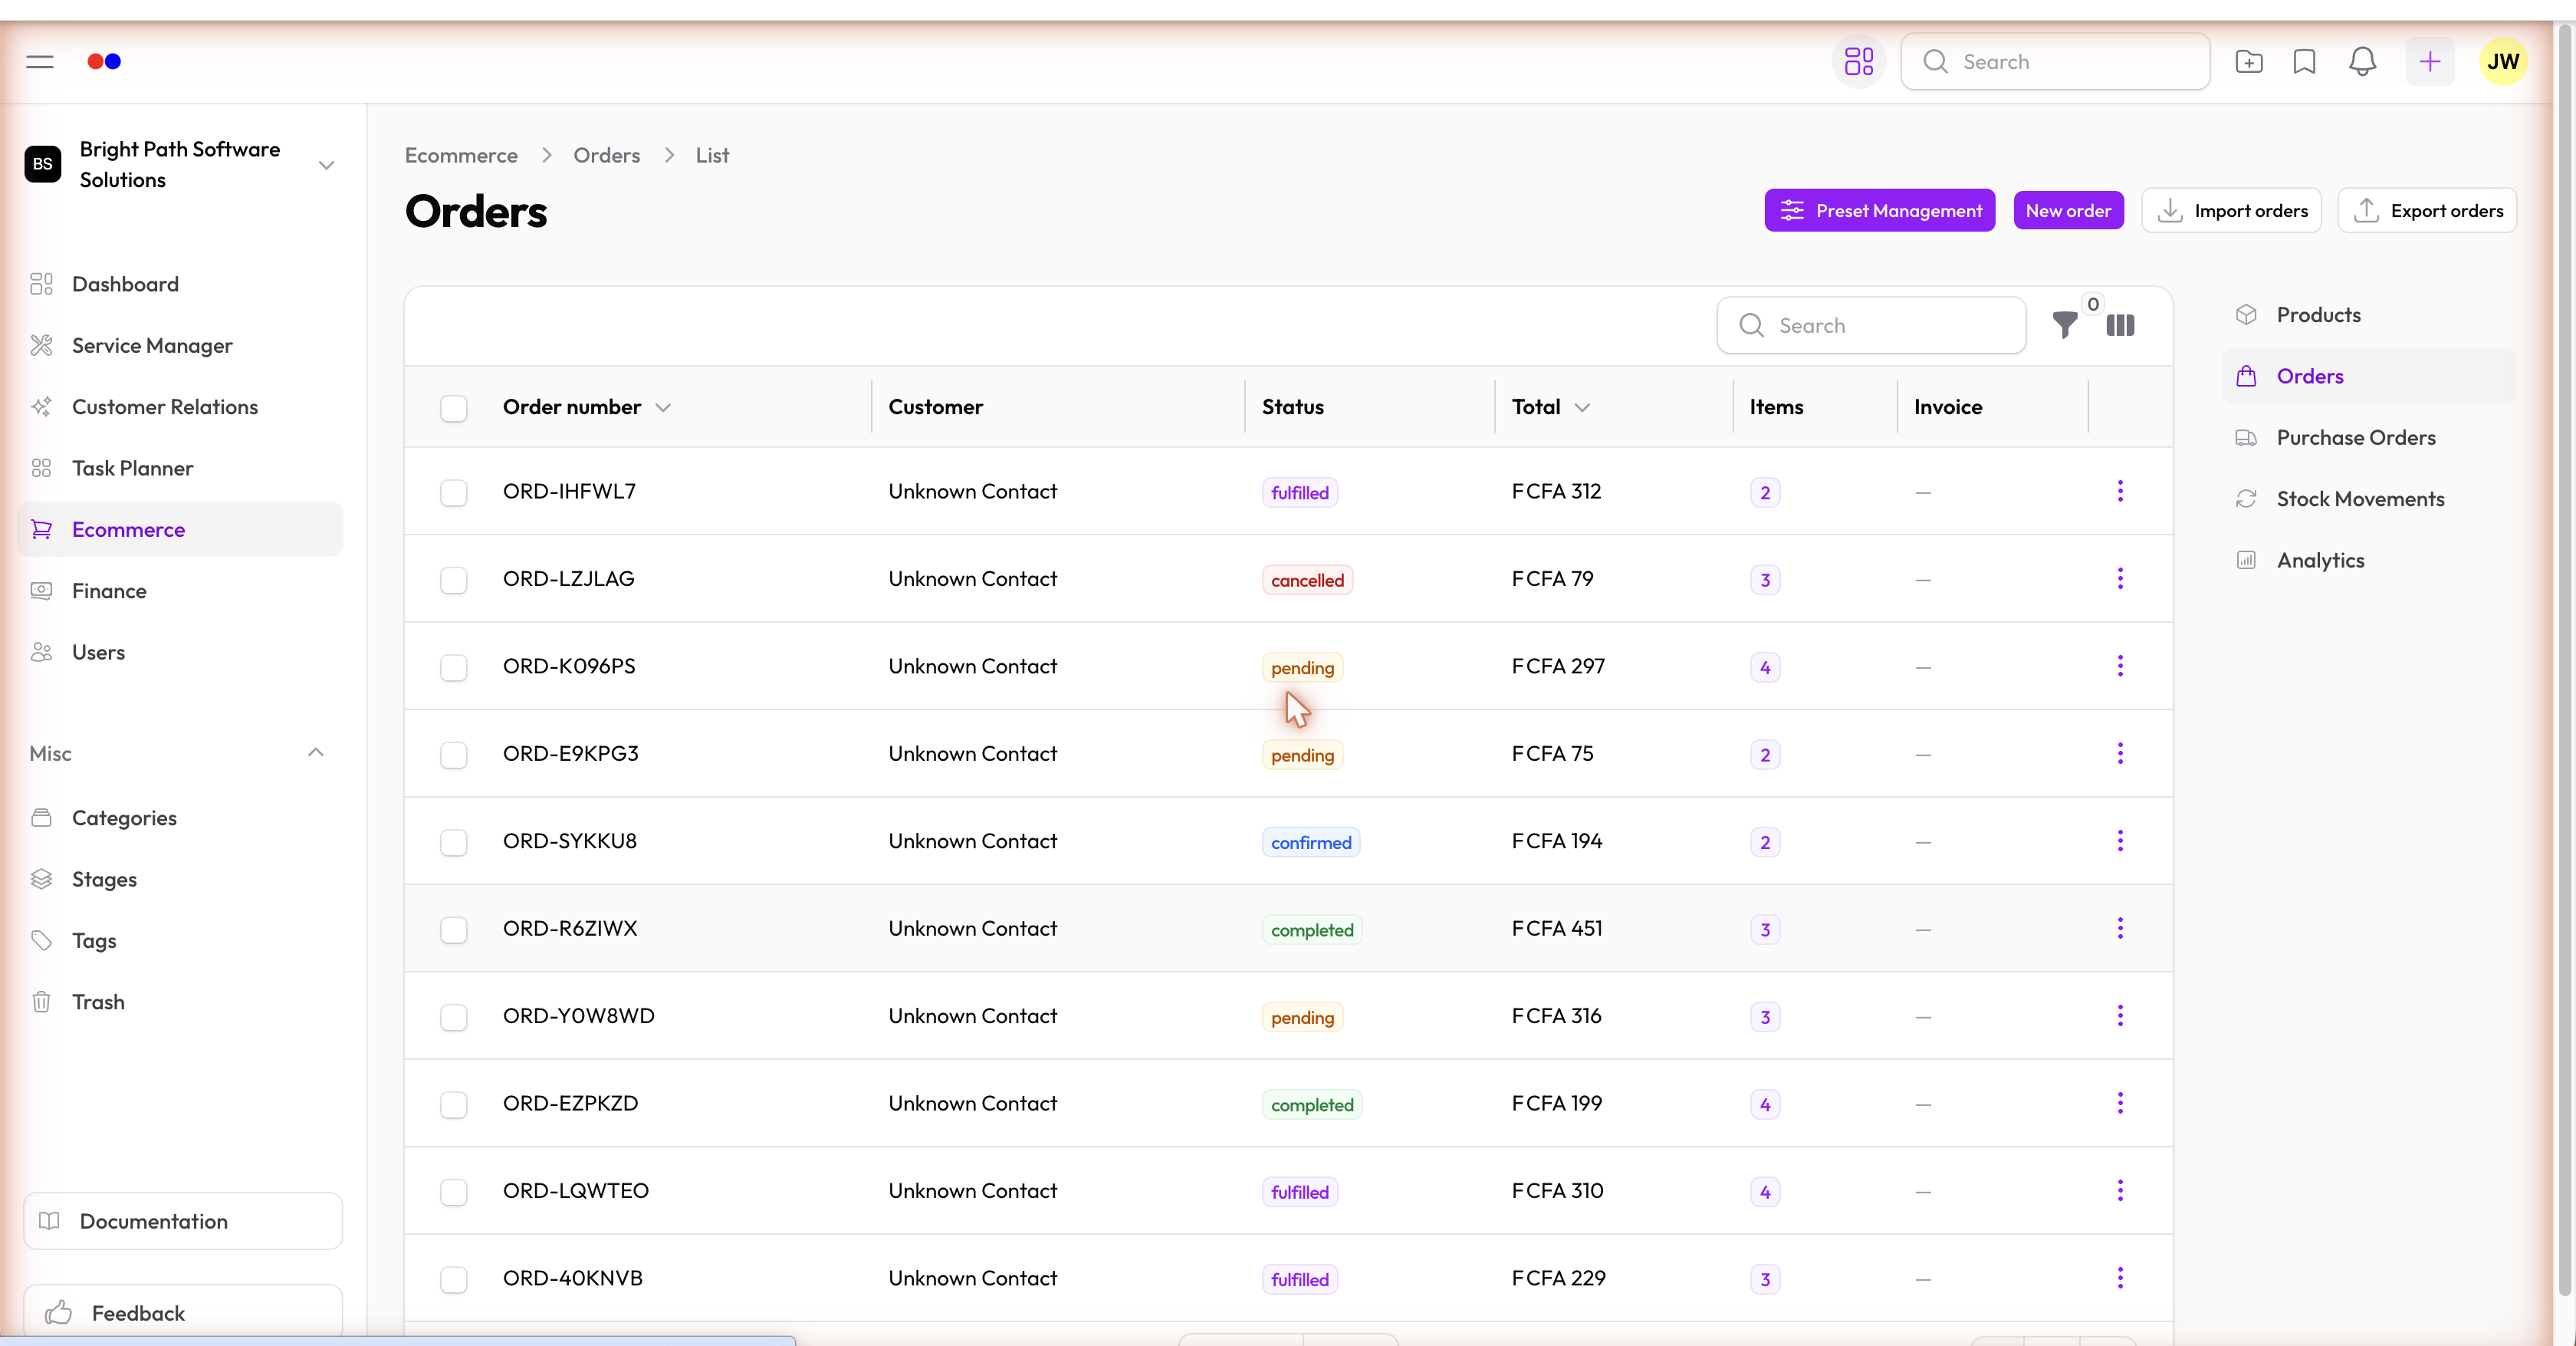This screenshot has height=1346, width=2576.
Task: Check the ORD-Y0W8WD row checkbox
Action: click(x=454, y=1017)
